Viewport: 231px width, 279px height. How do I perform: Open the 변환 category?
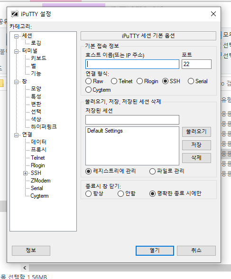click(x=36, y=104)
